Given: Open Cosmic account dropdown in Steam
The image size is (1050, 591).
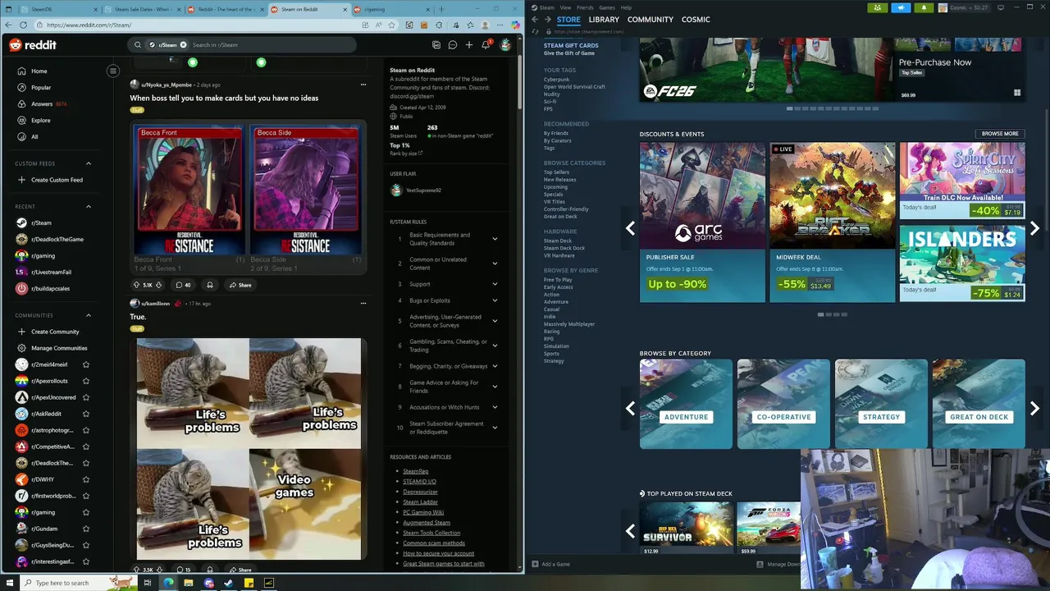Looking at the screenshot, I should pos(965,7).
